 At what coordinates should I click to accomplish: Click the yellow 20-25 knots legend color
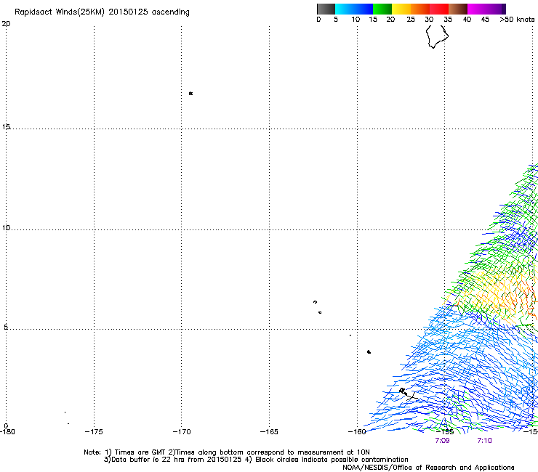pyautogui.click(x=401, y=9)
